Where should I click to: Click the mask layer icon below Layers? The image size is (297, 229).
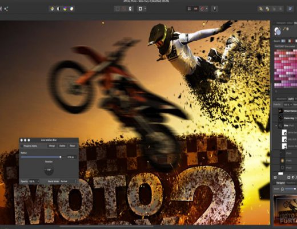click(x=289, y=177)
